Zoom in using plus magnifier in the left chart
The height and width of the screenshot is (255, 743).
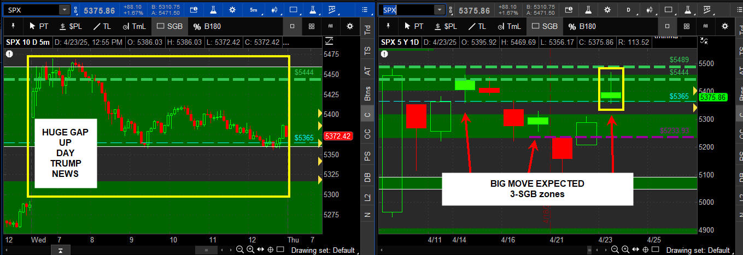[250, 250]
